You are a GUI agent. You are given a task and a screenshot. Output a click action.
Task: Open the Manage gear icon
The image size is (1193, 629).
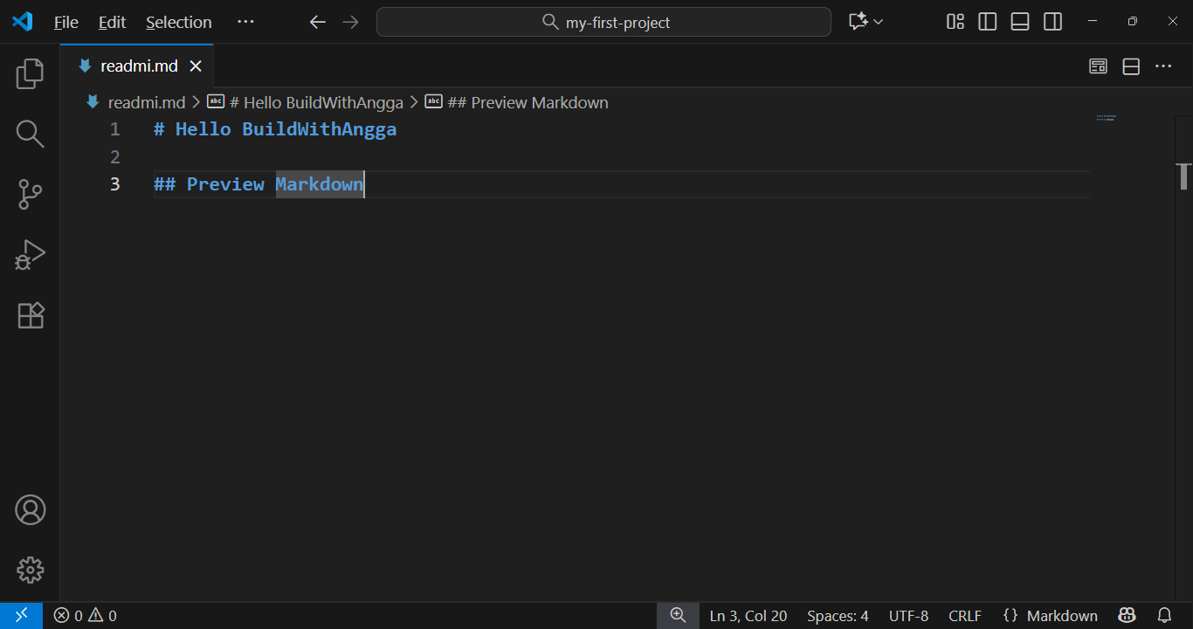[30, 570]
